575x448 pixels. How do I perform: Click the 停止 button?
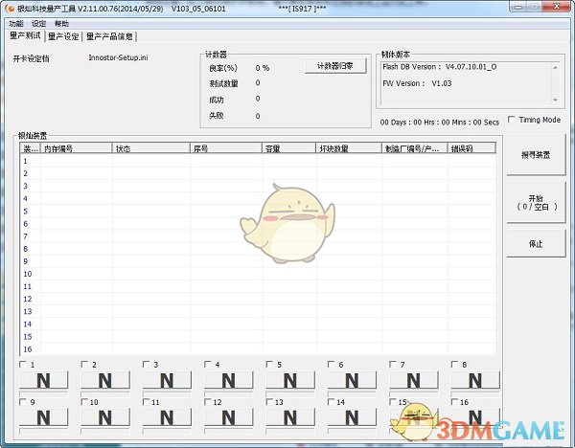click(x=536, y=243)
